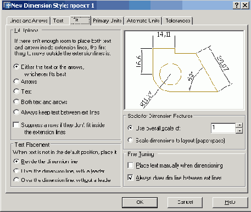The image size is (251, 212).
Task: Click the overall scale value field
Action: pos(223,128)
